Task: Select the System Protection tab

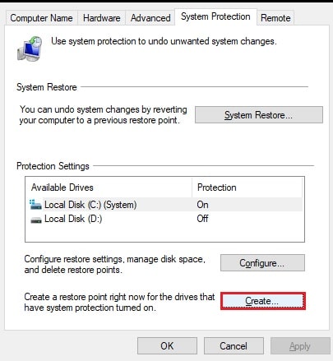Action: coord(215,16)
